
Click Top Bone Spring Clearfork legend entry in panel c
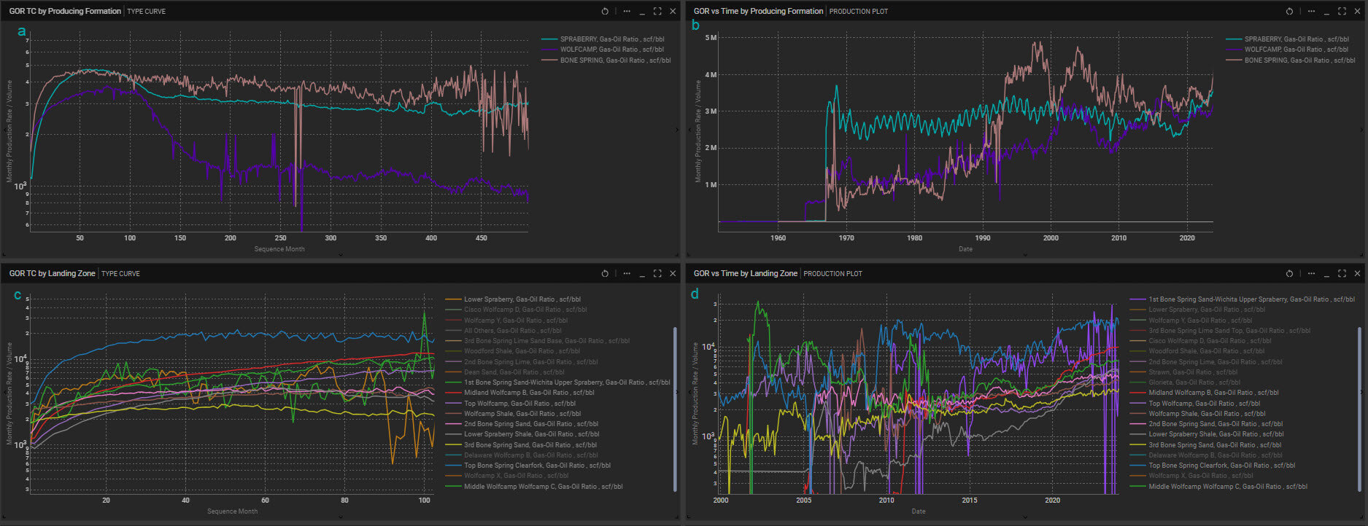pos(537,466)
